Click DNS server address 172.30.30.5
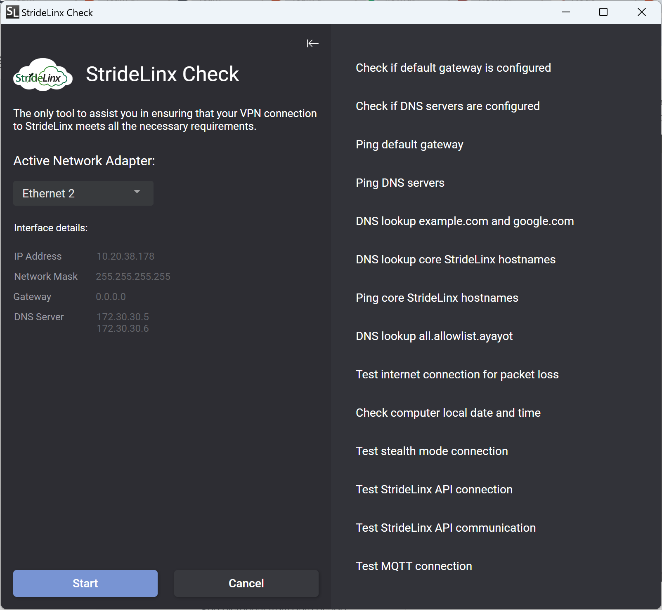 [123, 317]
